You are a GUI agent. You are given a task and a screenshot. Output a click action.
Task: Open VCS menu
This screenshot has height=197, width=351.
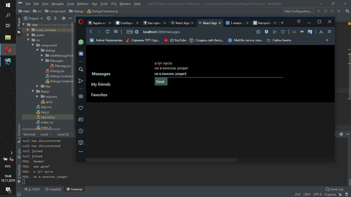[x=114, y=4]
